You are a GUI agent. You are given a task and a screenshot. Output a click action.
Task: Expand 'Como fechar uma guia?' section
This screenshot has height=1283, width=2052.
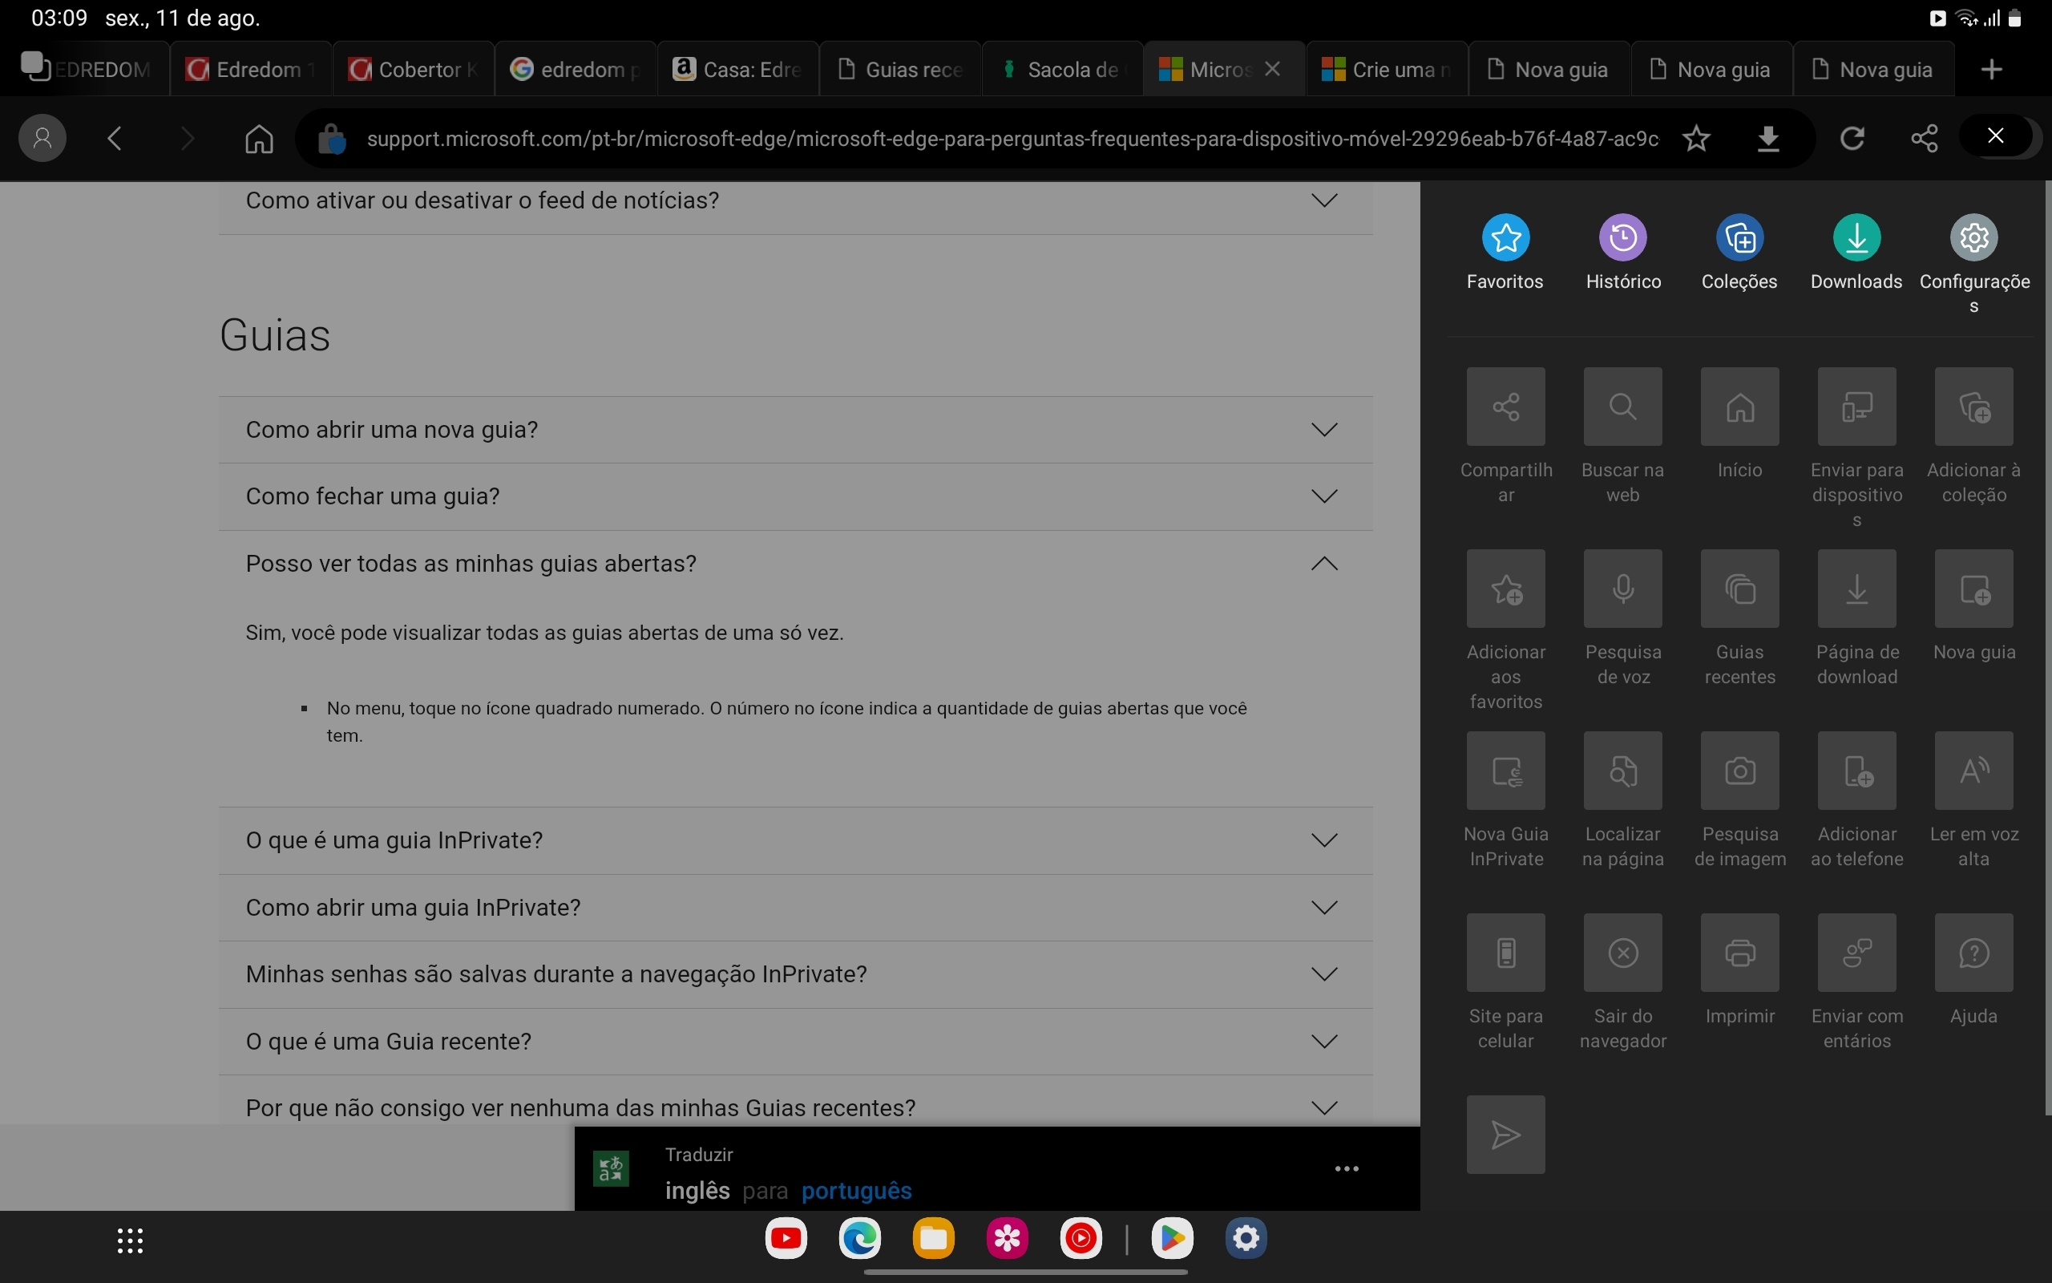click(x=1323, y=496)
